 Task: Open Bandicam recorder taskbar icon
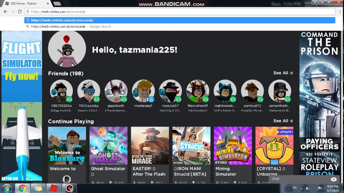[x=70, y=188]
